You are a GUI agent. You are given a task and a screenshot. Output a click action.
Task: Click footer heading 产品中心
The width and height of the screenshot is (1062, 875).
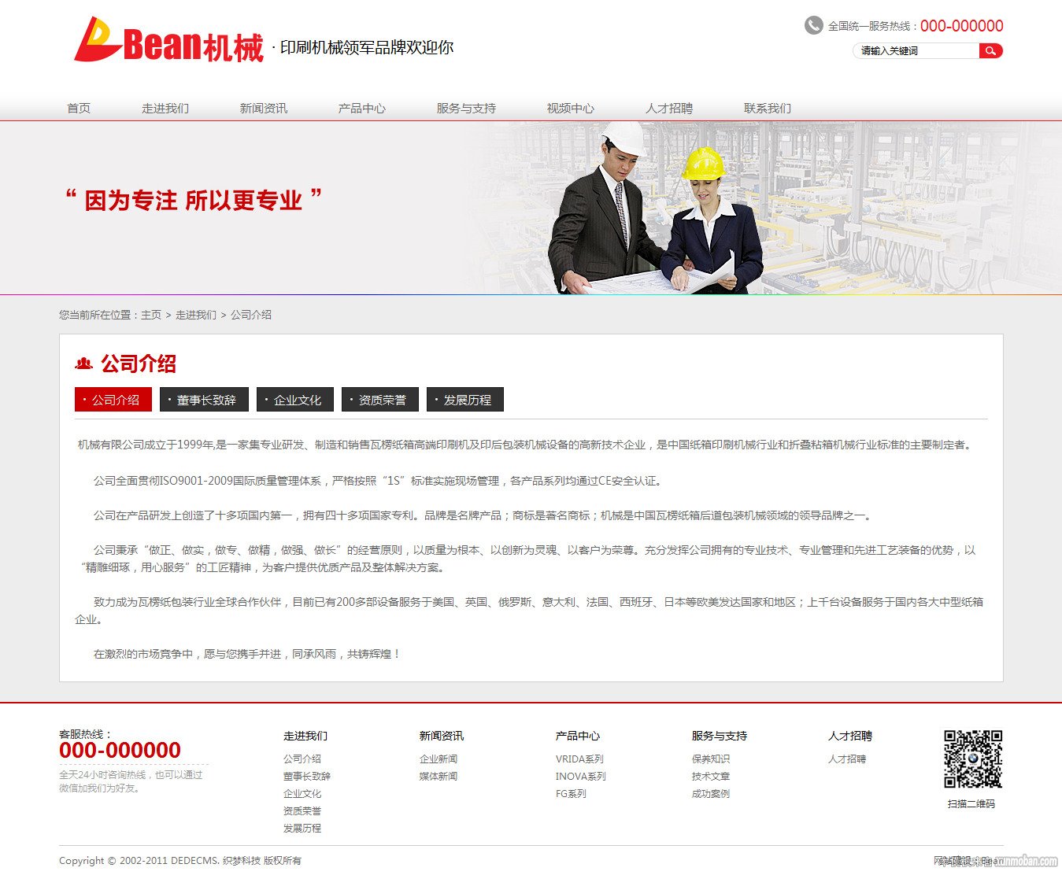(578, 736)
